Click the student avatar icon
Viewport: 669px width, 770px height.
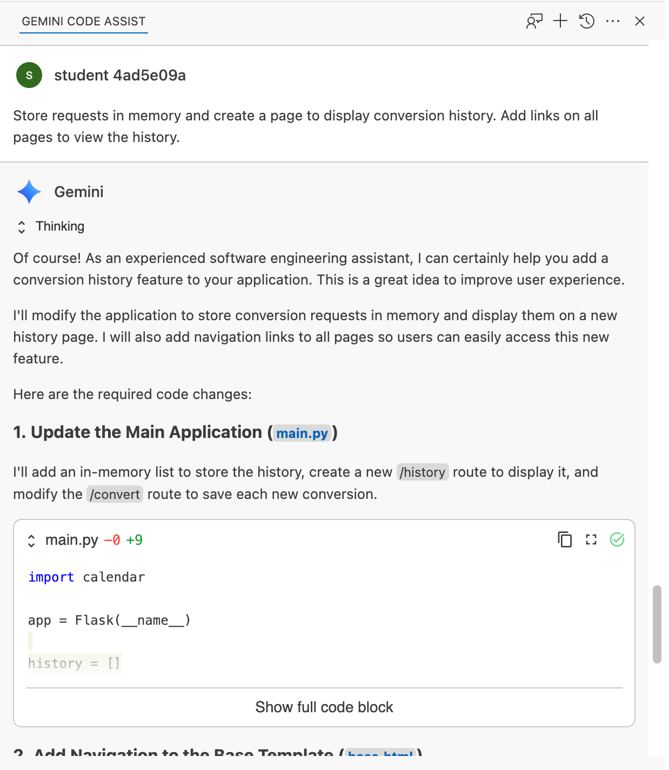(x=29, y=75)
